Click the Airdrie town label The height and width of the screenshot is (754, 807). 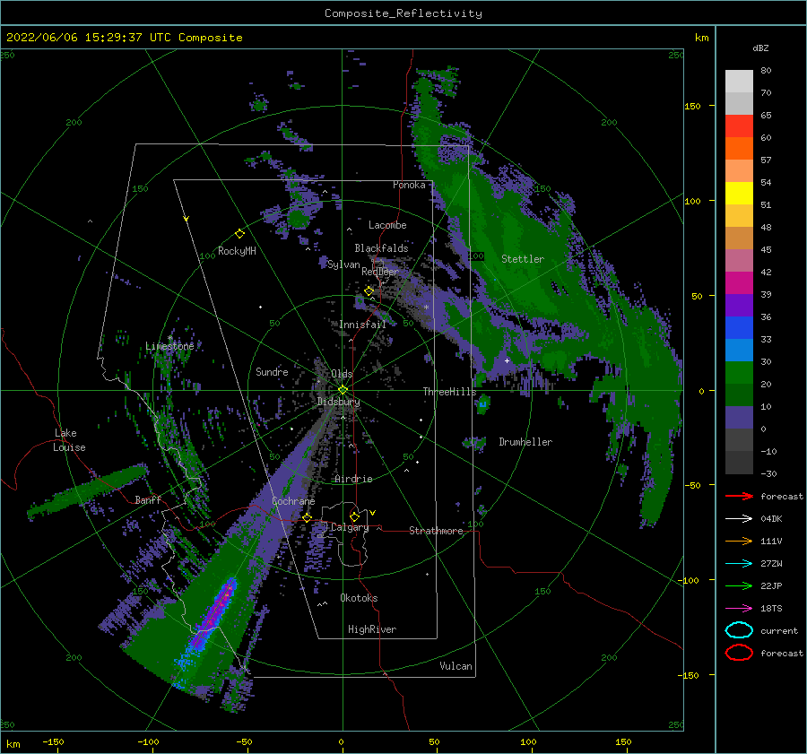point(353,479)
